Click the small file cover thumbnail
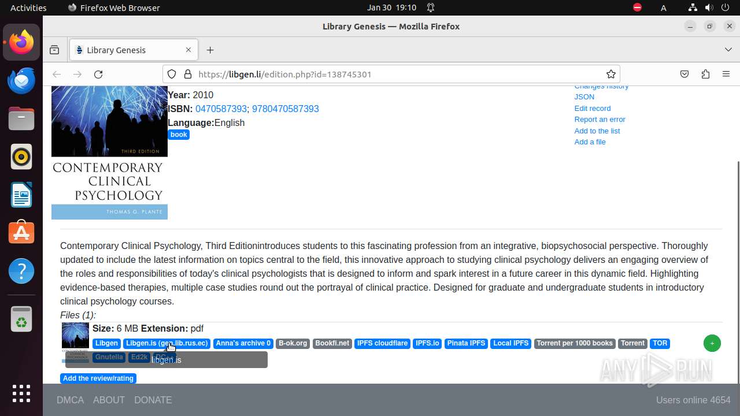 pyautogui.click(x=75, y=343)
